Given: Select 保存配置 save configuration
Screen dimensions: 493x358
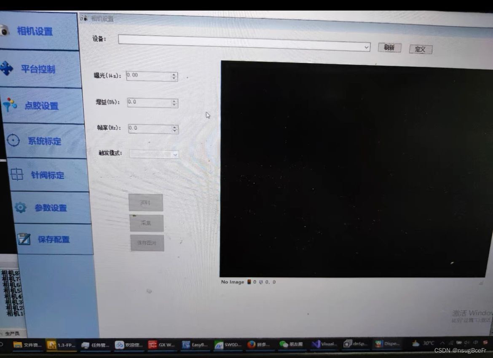Looking at the screenshot, I should (54, 239).
